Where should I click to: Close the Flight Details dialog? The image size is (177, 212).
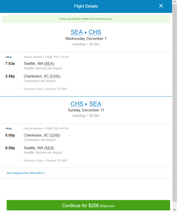161,6
